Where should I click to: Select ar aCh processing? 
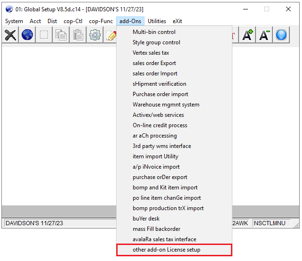pyautogui.click(x=175, y=136)
